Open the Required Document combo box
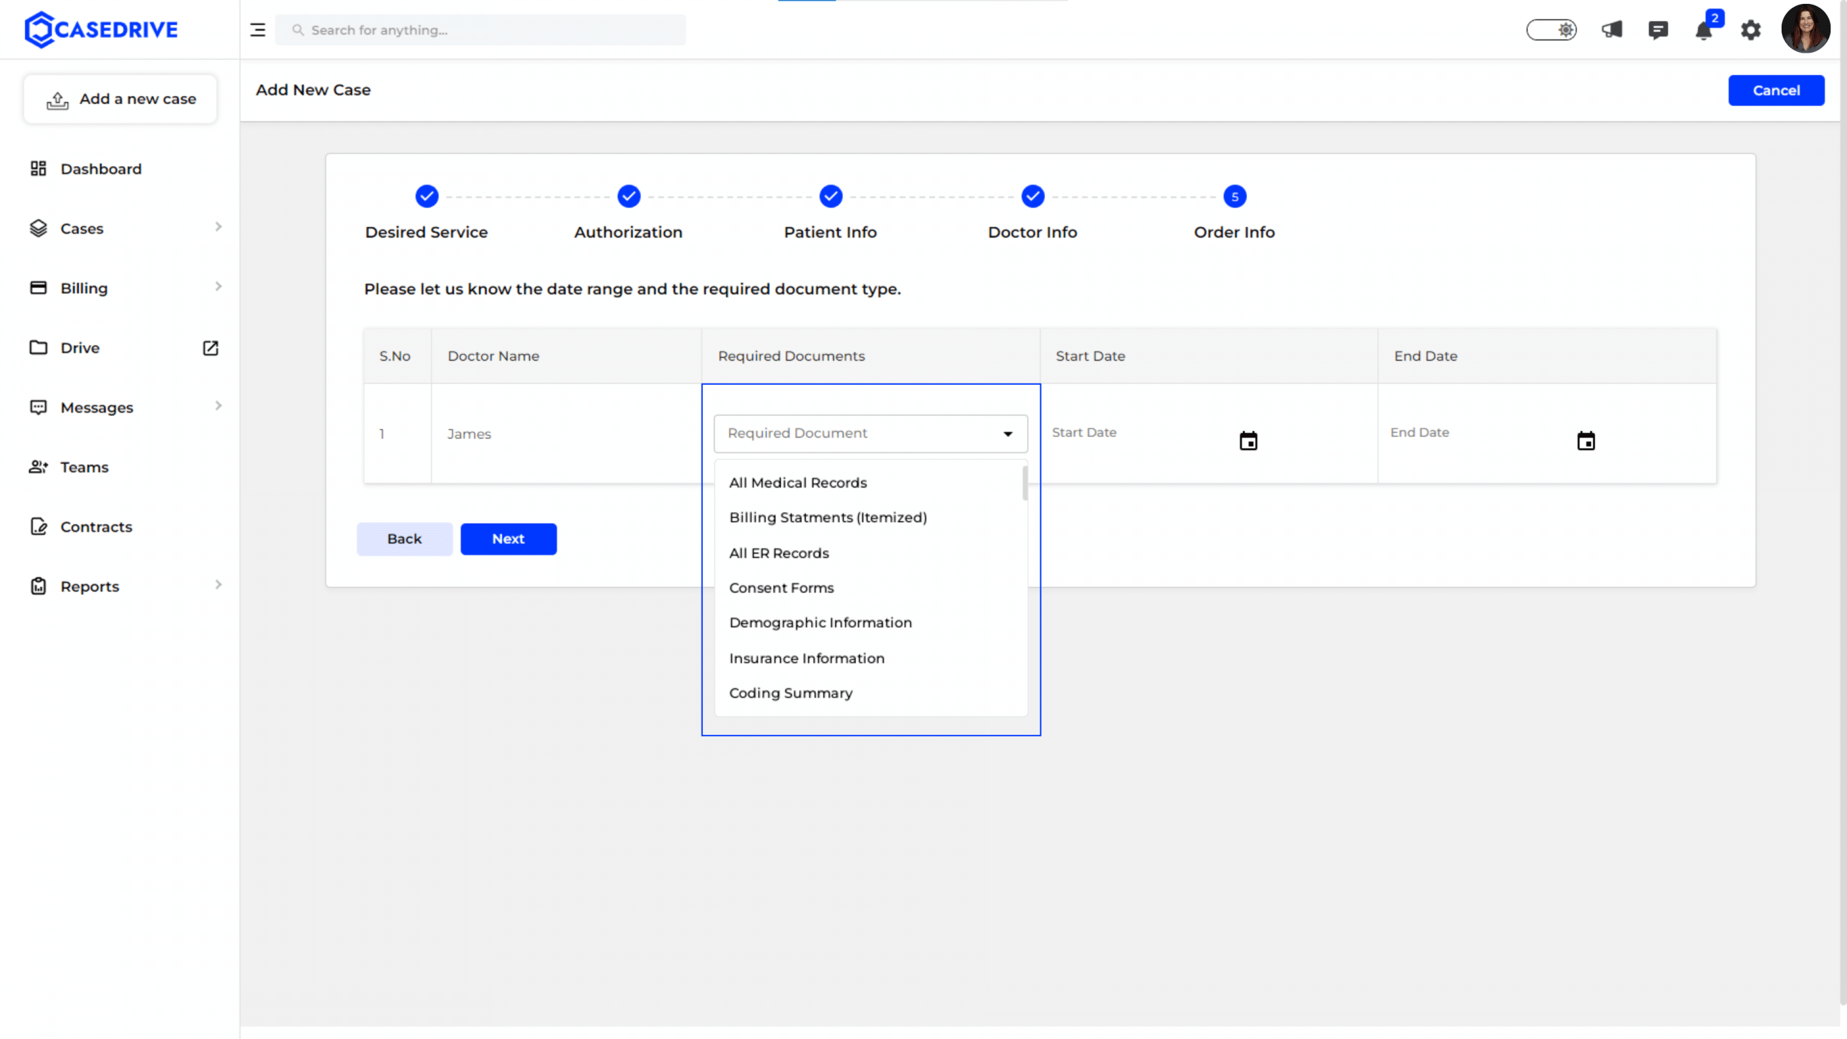The width and height of the screenshot is (1847, 1039). point(870,433)
